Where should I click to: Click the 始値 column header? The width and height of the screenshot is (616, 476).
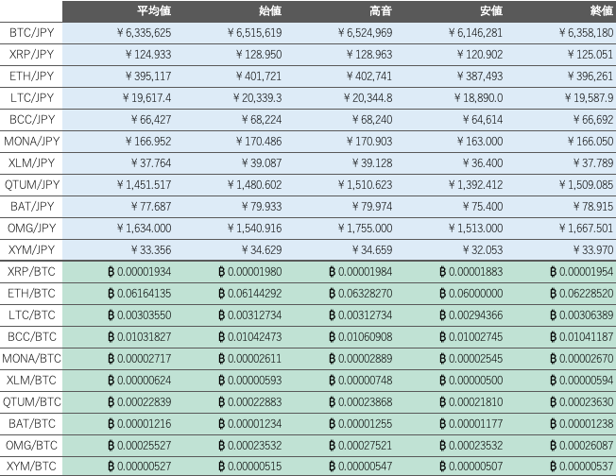pos(270,11)
